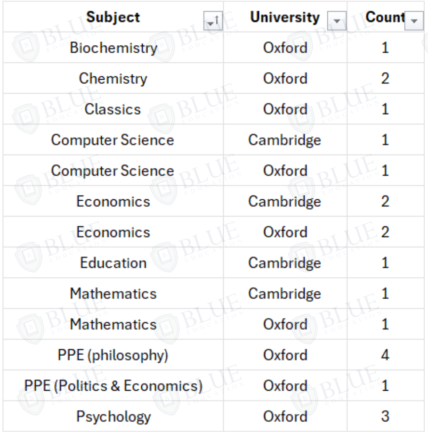Image resolution: width=428 pixels, height=434 pixels.
Task: Select the Chemistry subject cell
Action: [113, 78]
